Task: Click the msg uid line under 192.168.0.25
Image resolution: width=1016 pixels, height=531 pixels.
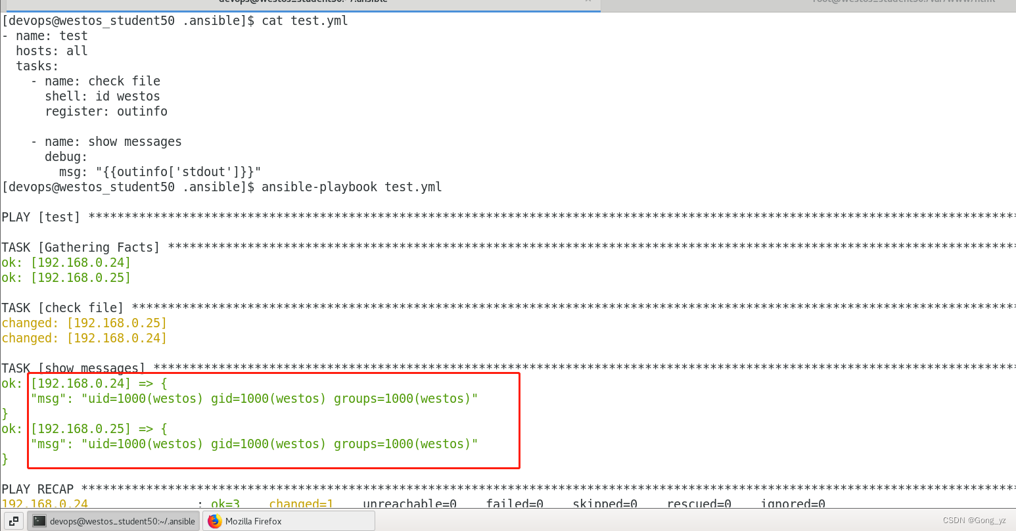Action: (254, 444)
